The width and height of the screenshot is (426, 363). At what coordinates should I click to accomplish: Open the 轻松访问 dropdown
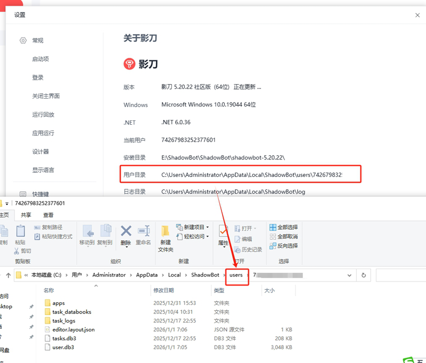pyautogui.click(x=193, y=236)
